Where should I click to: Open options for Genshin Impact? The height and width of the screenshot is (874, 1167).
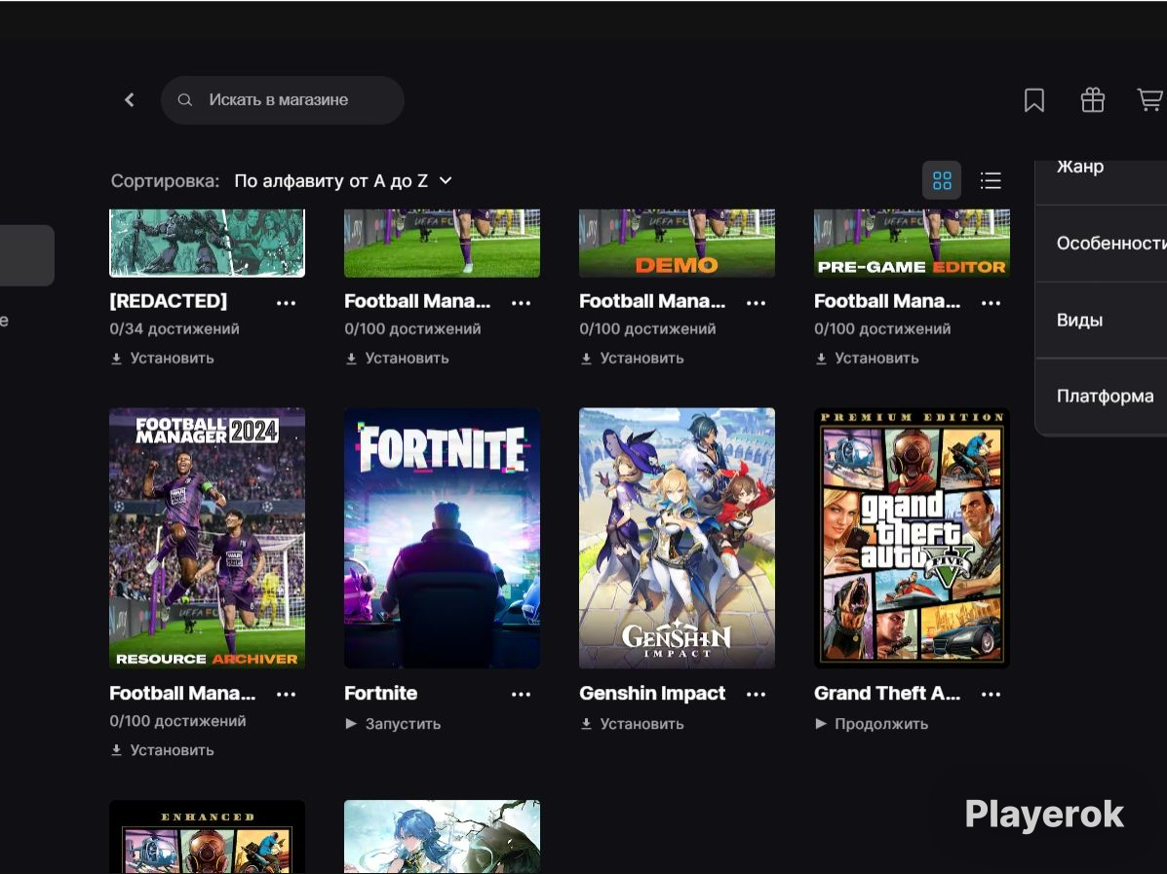point(757,694)
